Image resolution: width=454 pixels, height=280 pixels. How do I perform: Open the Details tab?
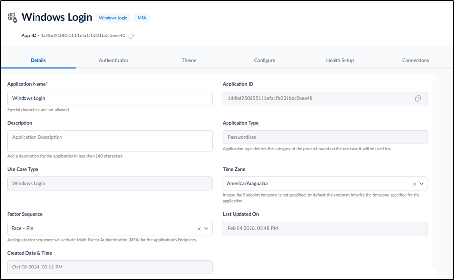pos(38,60)
